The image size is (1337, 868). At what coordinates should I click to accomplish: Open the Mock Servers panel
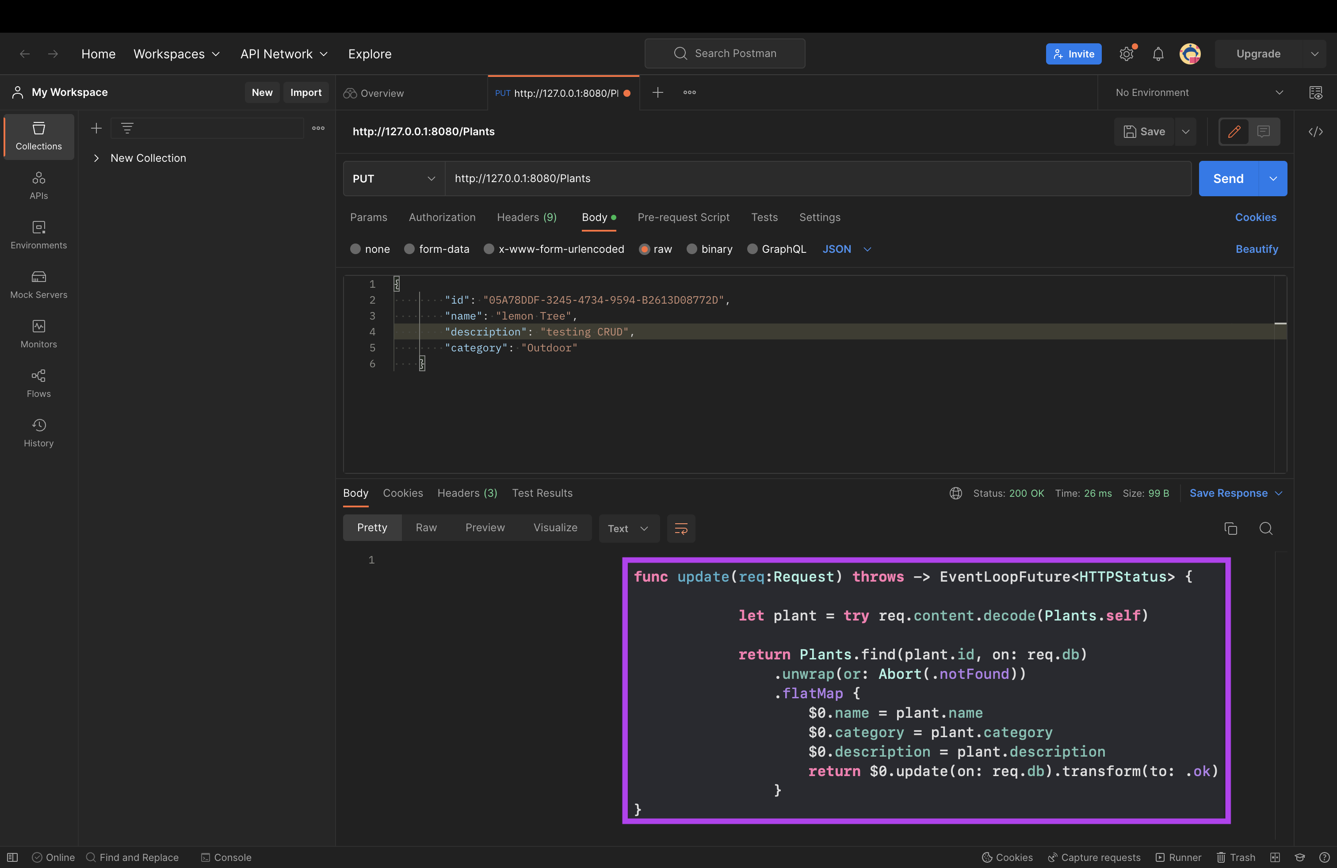[x=38, y=284]
